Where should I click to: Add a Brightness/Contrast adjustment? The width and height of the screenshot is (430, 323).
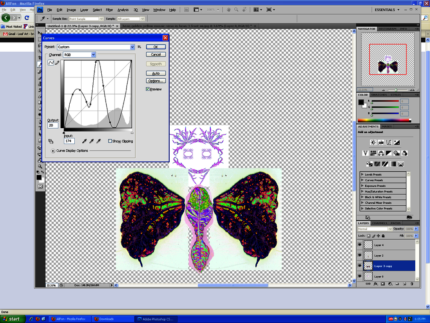373,142
